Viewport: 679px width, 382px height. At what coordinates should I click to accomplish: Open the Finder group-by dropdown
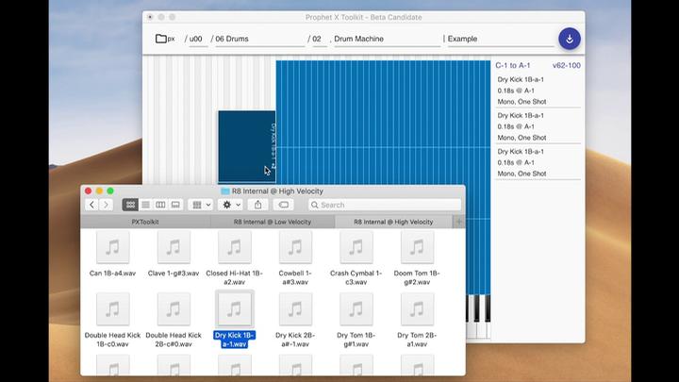pyautogui.click(x=202, y=205)
